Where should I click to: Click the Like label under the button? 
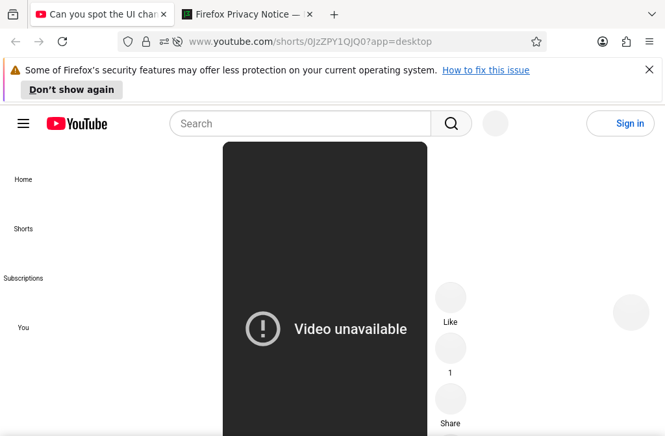(x=451, y=322)
